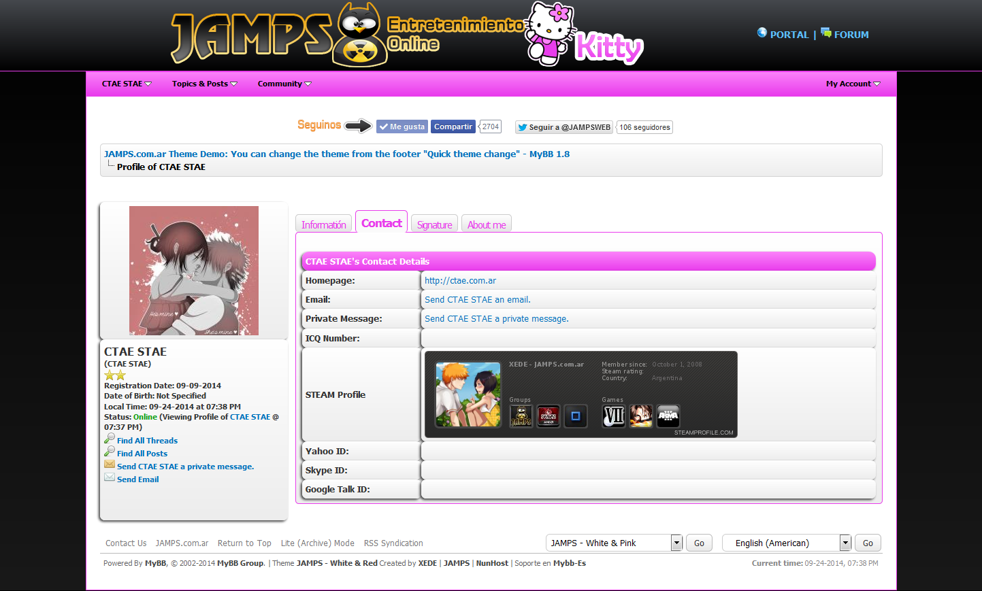Click the STEAMPROFILE.COM text on Steam card

tap(704, 433)
